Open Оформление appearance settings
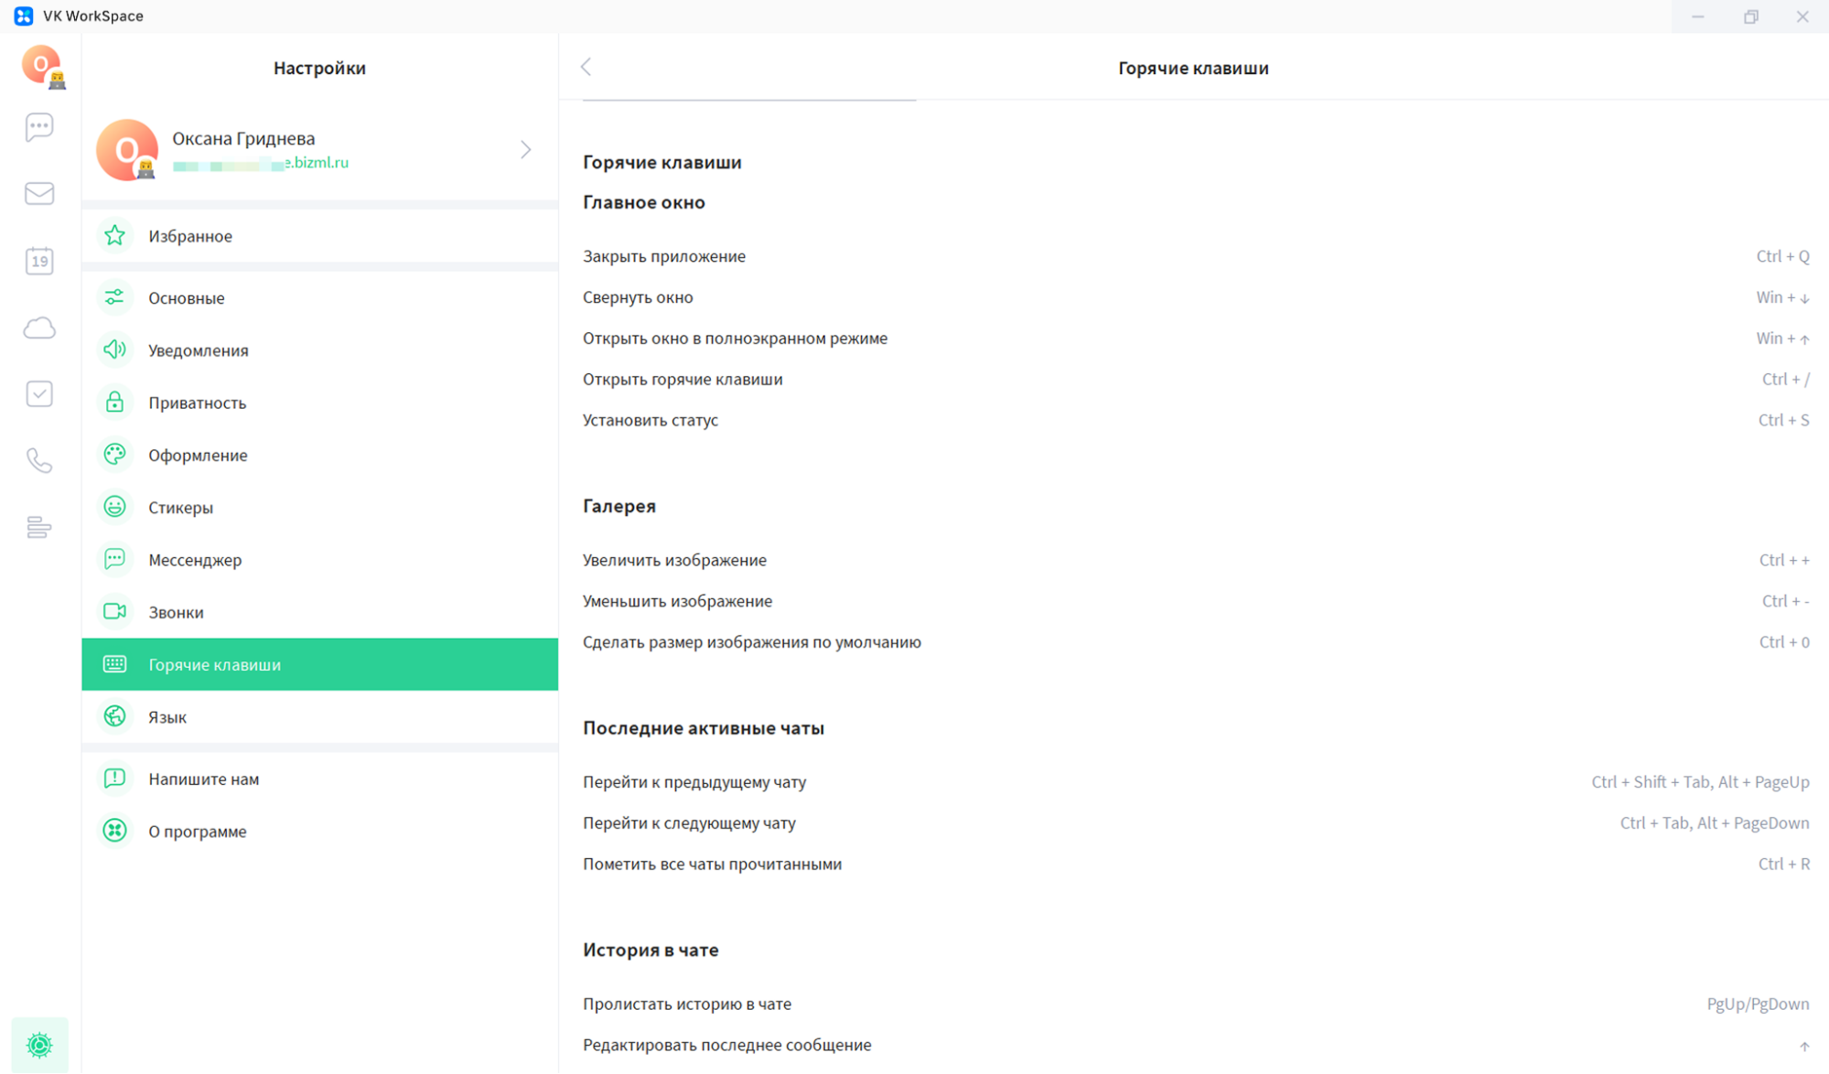 198,455
